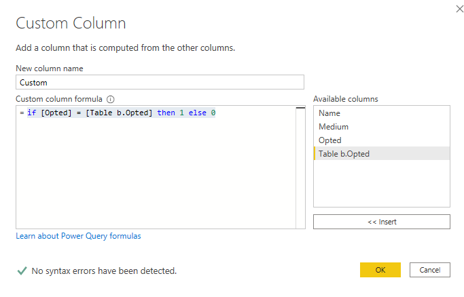The height and width of the screenshot is (297, 464).
Task: Click the green checkmark status icon
Action: pyautogui.click(x=22, y=271)
